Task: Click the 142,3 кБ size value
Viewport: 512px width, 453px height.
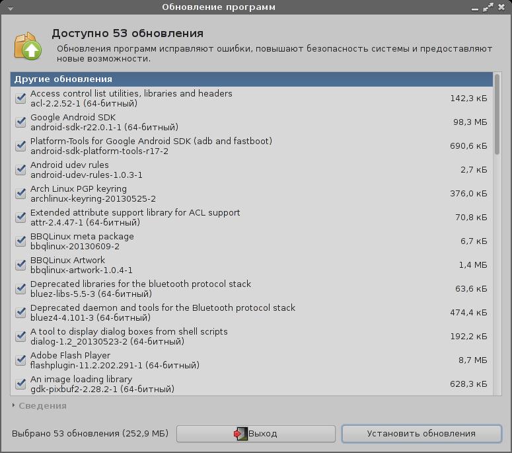Action: click(468, 99)
